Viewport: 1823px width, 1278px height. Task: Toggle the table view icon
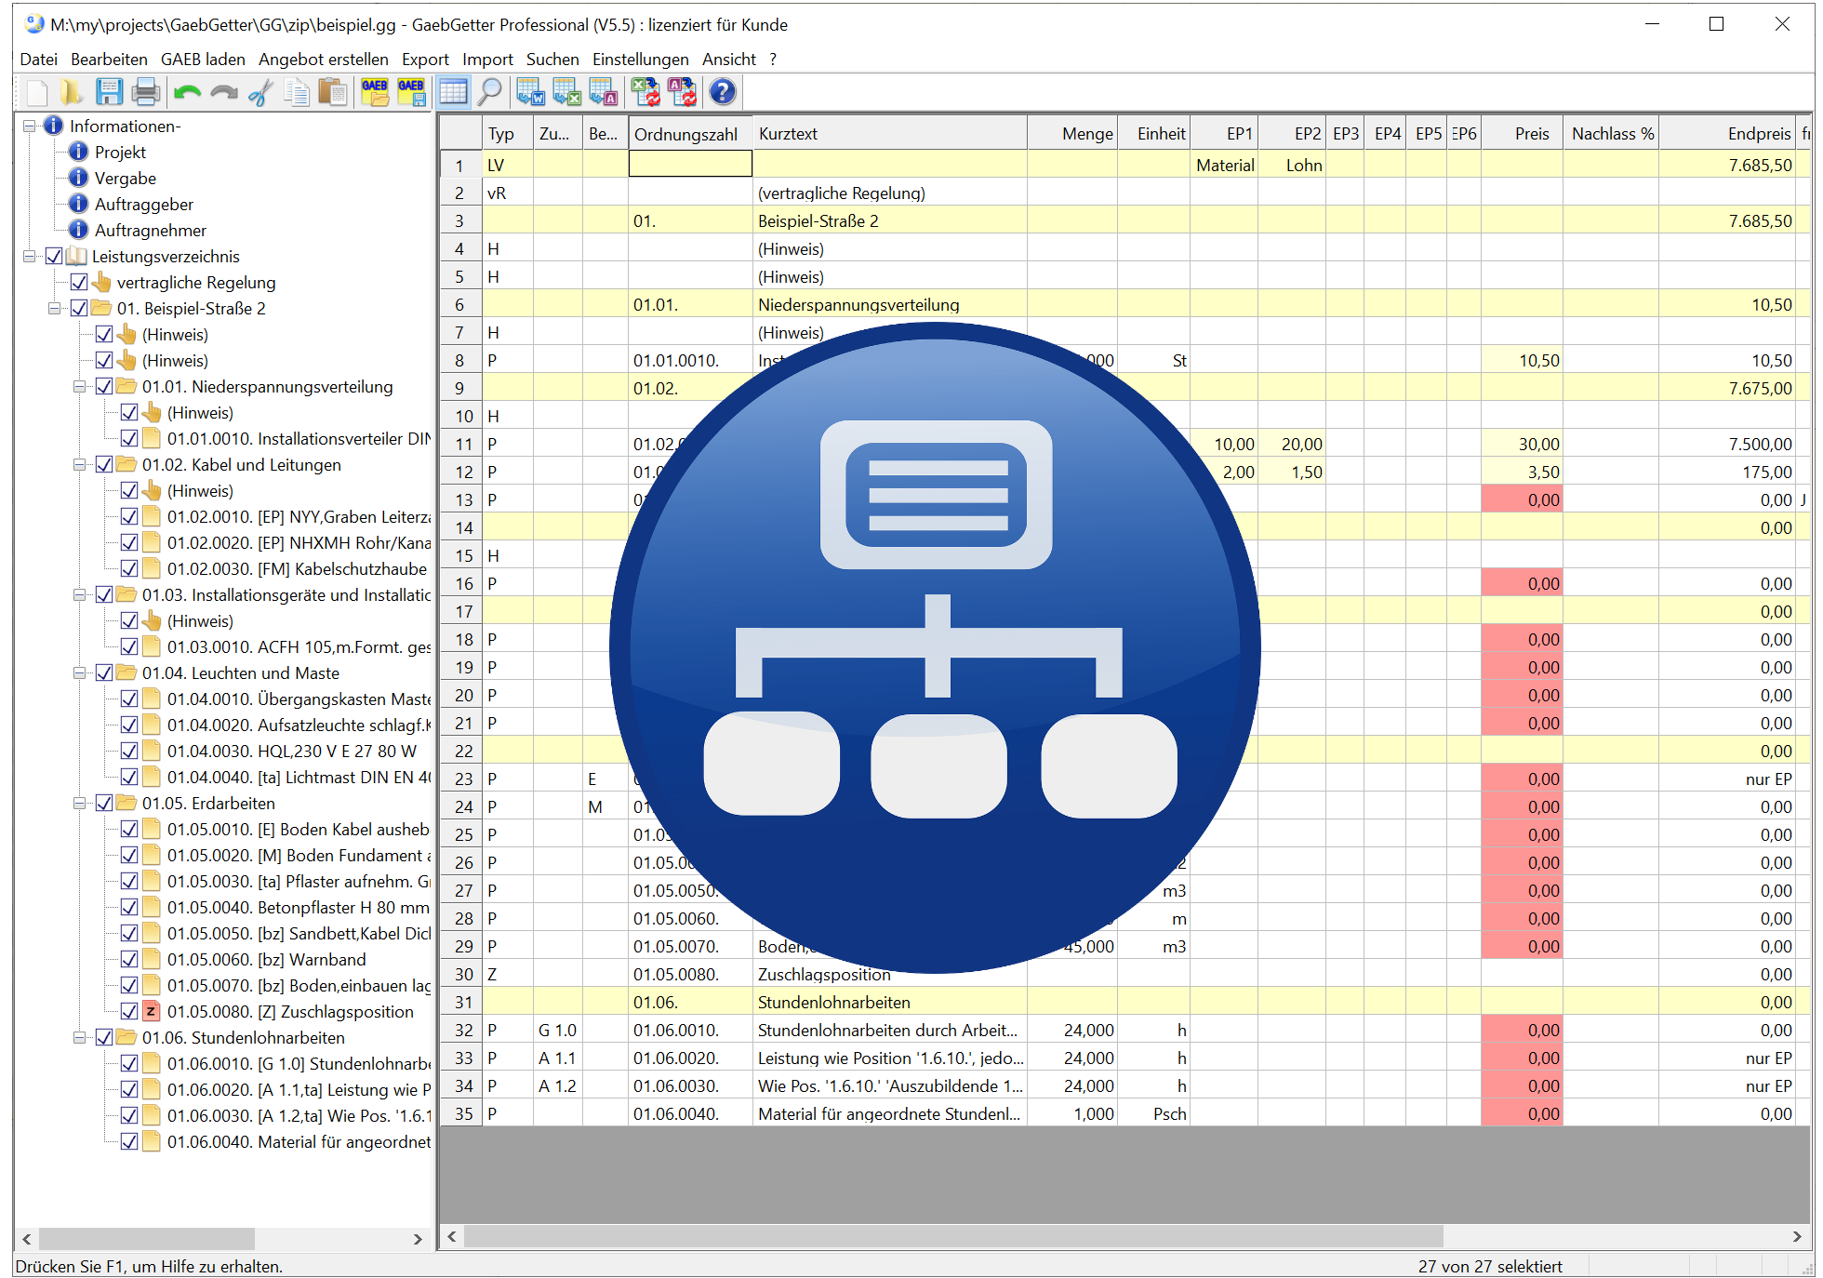point(453,92)
